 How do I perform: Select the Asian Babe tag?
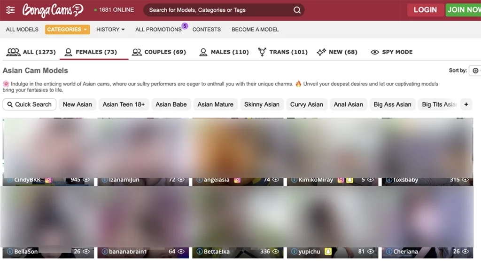pos(171,104)
